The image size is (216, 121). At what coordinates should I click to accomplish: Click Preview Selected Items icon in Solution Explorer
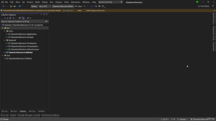click(x=30, y=18)
